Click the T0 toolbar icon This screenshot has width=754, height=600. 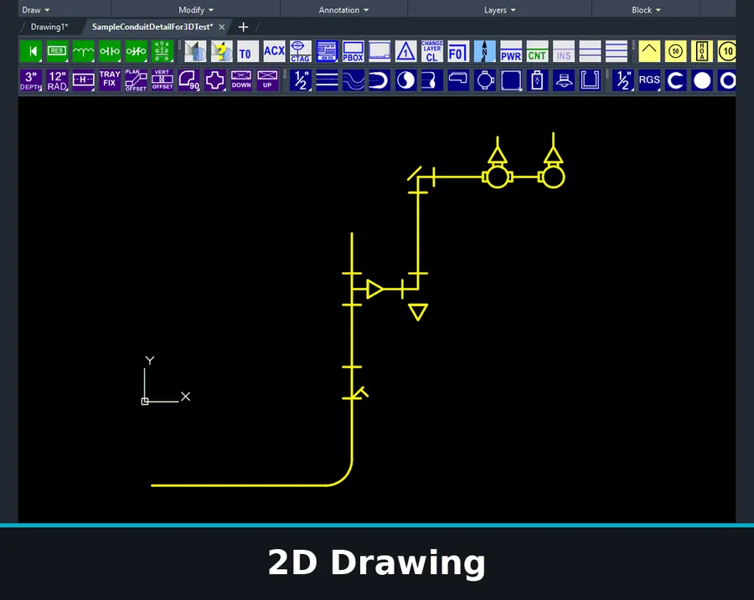pyautogui.click(x=248, y=51)
